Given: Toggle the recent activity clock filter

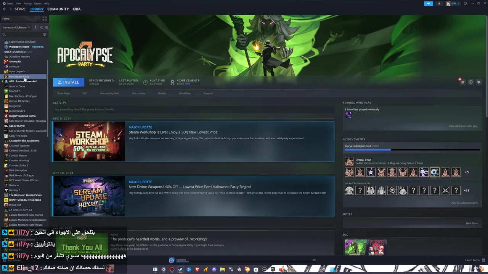Looking at the screenshot, I should tap(42, 27).
